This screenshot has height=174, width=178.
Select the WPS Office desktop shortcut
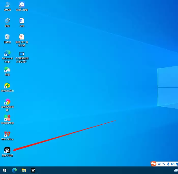point(7,134)
